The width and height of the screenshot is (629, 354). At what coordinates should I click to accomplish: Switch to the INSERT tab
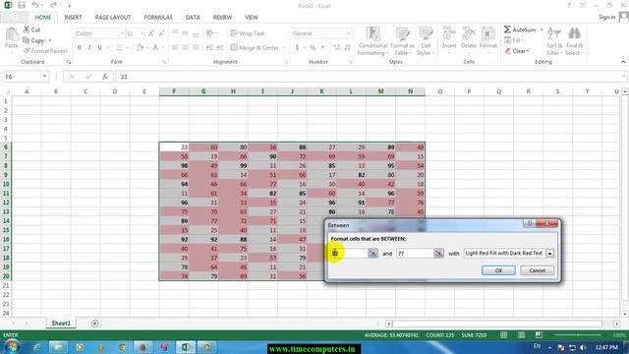73,18
